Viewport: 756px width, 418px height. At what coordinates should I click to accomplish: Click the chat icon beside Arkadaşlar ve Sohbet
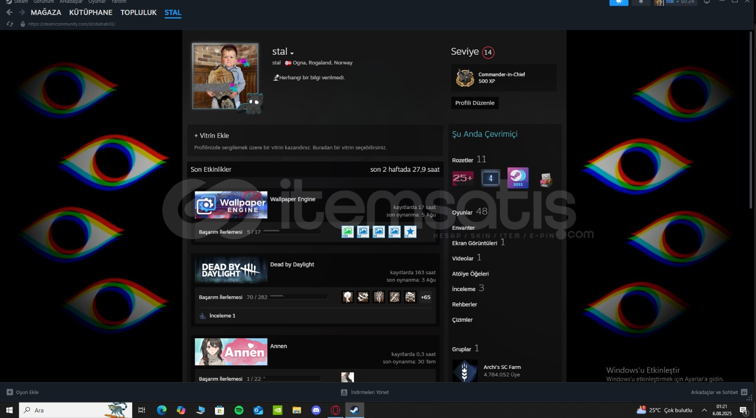[744, 392]
